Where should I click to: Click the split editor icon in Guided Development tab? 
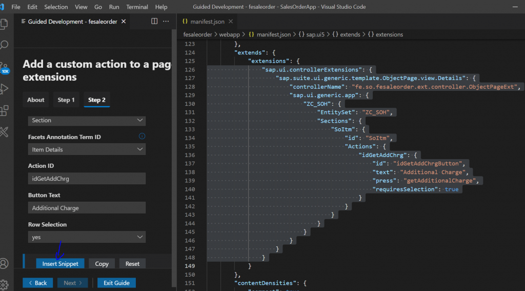154,22
